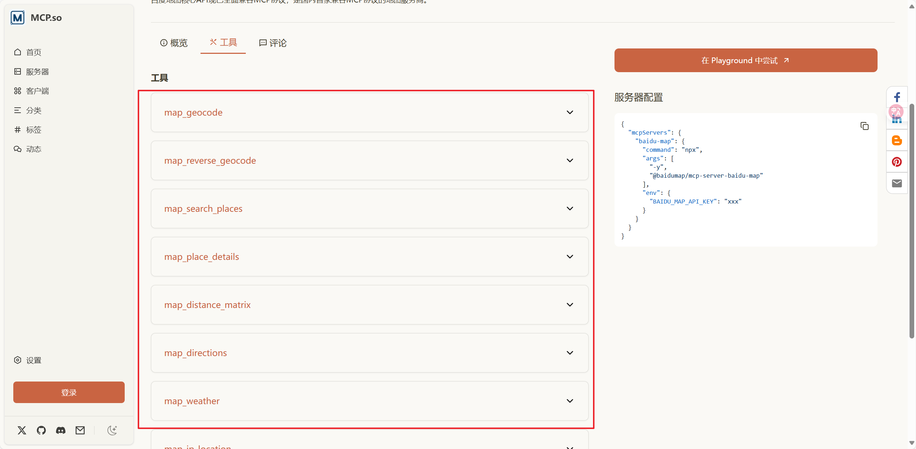Click 在 Playground 中尝试 button

[x=746, y=60]
